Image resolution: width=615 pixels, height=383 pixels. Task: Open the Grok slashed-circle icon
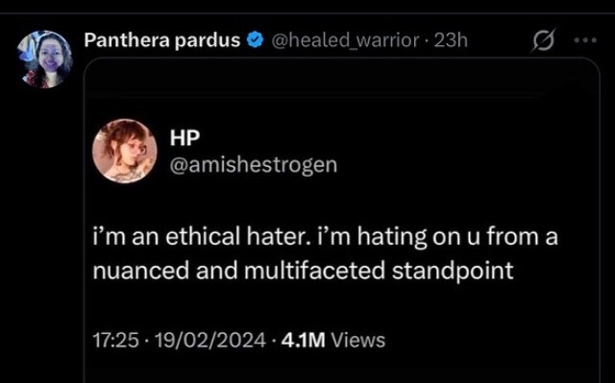coord(544,40)
